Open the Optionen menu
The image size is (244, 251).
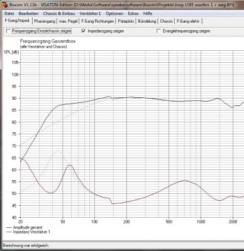point(114,14)
